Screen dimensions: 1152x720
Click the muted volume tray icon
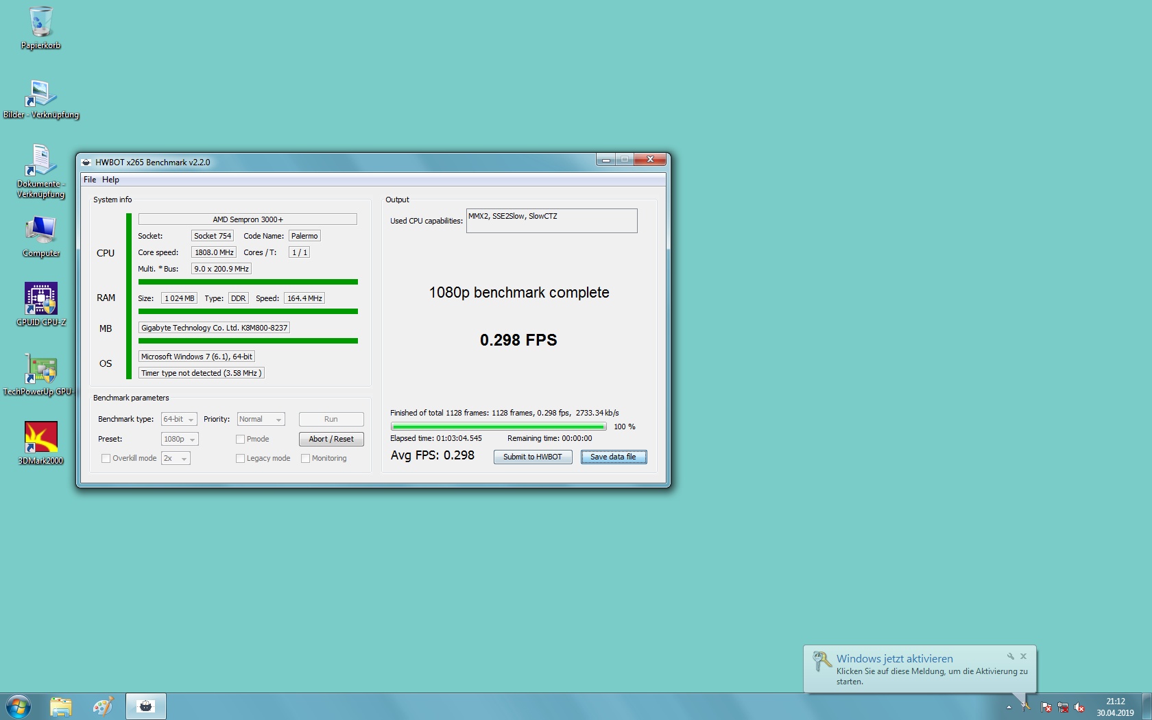point(1079,707)
